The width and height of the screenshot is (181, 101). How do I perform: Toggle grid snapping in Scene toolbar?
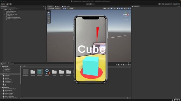[x=68, y=8]
